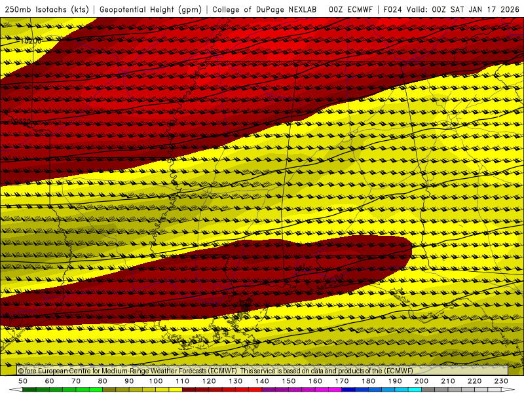524x393 pixels.
Task: Click the '90' value on the color scale
Action: tap(129, 381)
